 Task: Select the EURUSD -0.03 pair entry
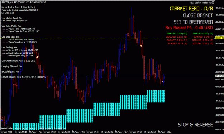point(203,37)
